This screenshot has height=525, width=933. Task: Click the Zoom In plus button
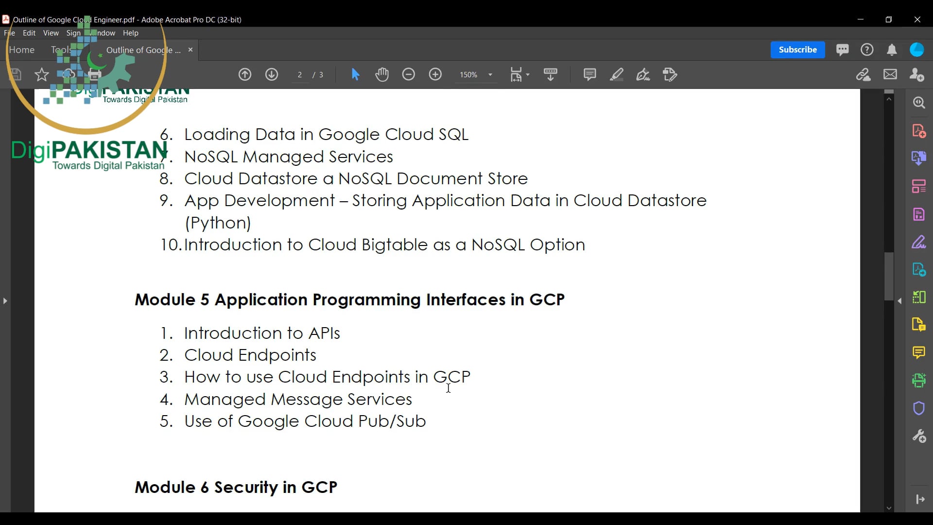point(435,74)
